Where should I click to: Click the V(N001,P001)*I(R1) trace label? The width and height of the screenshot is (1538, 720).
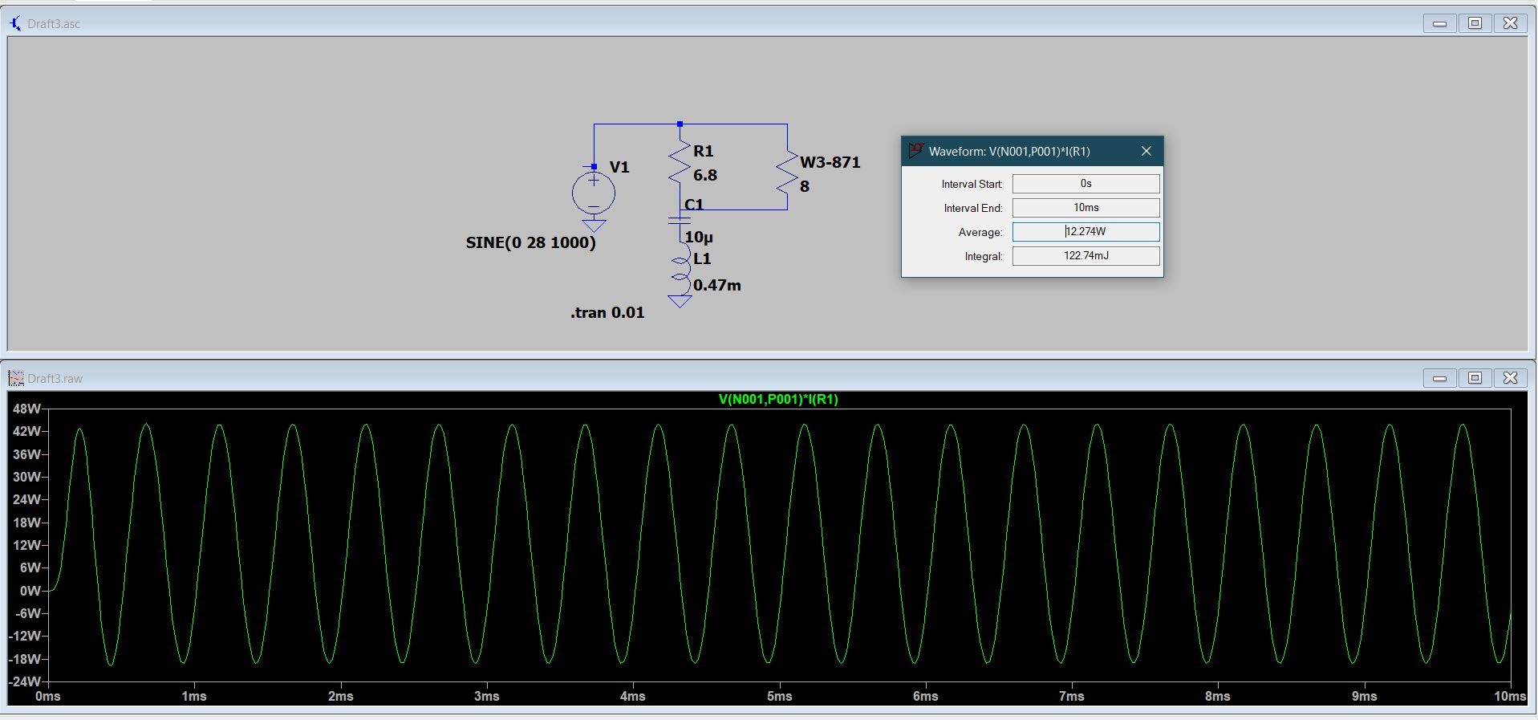coord(778,399)
